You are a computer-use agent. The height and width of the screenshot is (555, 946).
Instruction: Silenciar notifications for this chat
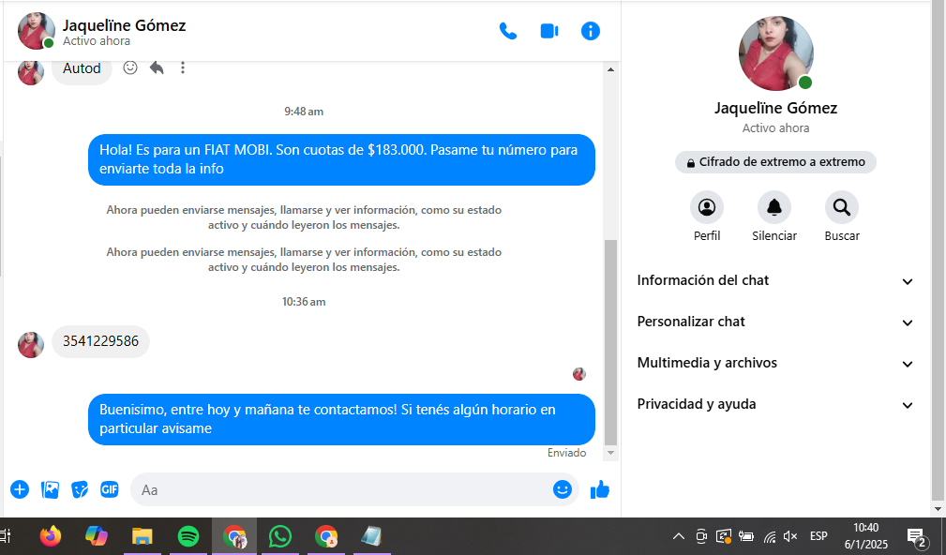(774, 207)
